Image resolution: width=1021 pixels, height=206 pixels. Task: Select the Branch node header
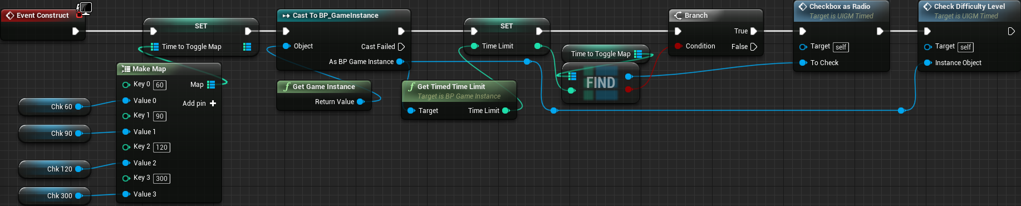pyautogui.click(x=715, y=16)
